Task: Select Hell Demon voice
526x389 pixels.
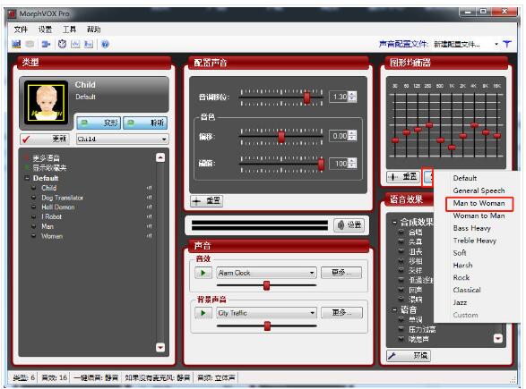Action: click(x=58, y=207)
